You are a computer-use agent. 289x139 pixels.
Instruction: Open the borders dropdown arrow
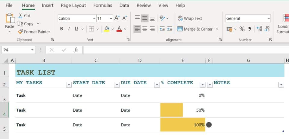click(x=98, y=29)
